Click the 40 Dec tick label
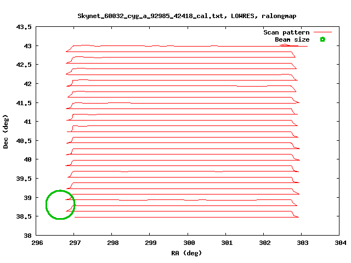 click(27, 159)
